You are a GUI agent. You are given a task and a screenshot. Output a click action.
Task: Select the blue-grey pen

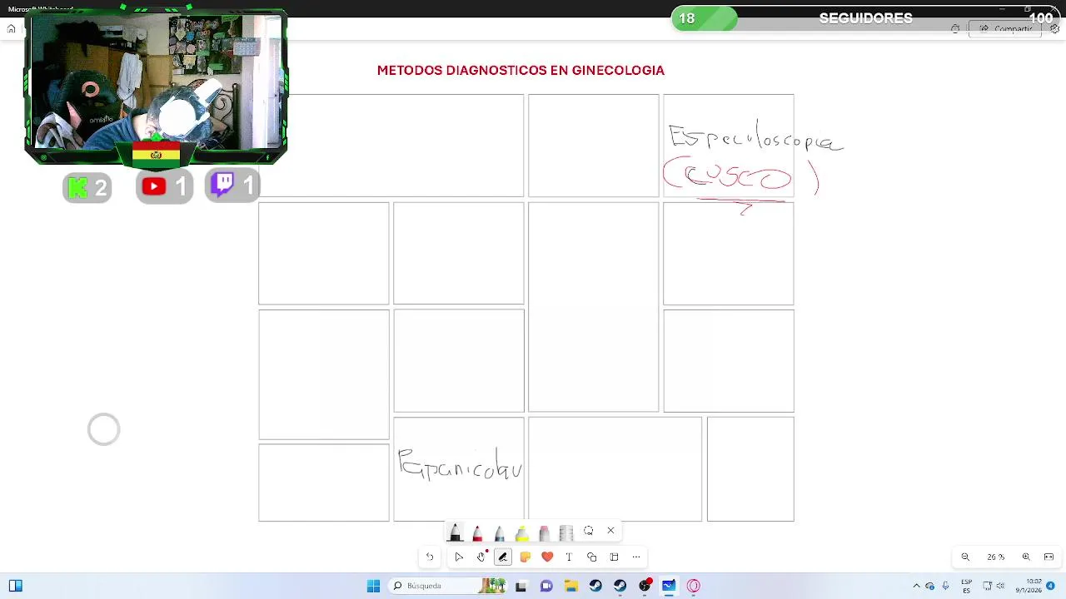[x=499, y=532]
